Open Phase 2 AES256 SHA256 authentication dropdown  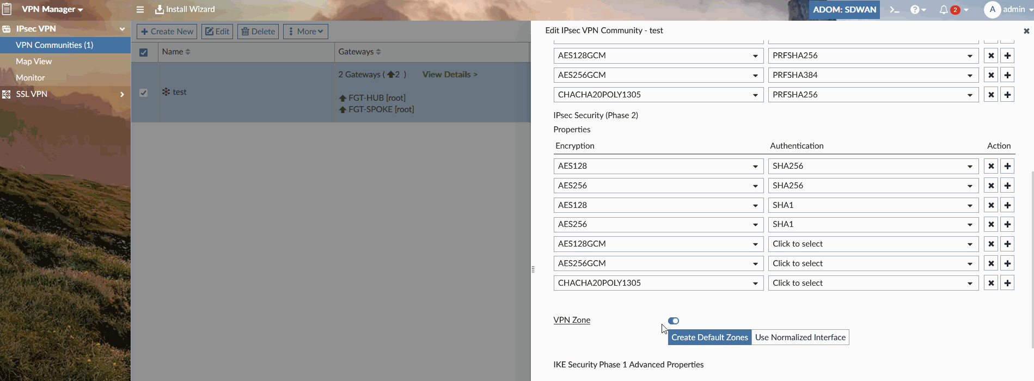click(873, 186)
